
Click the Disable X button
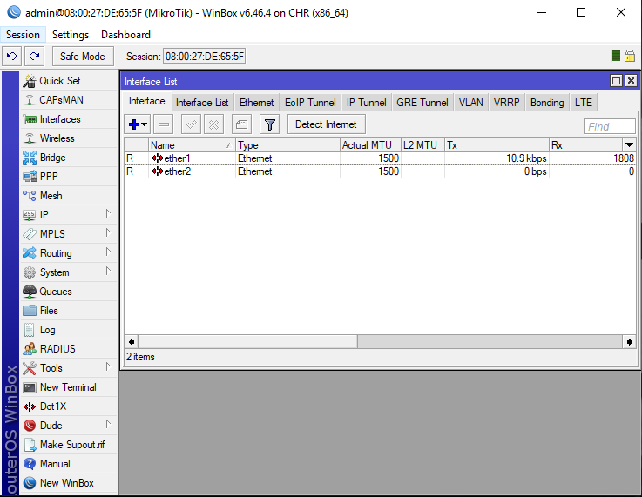click(x=213, y=124)
